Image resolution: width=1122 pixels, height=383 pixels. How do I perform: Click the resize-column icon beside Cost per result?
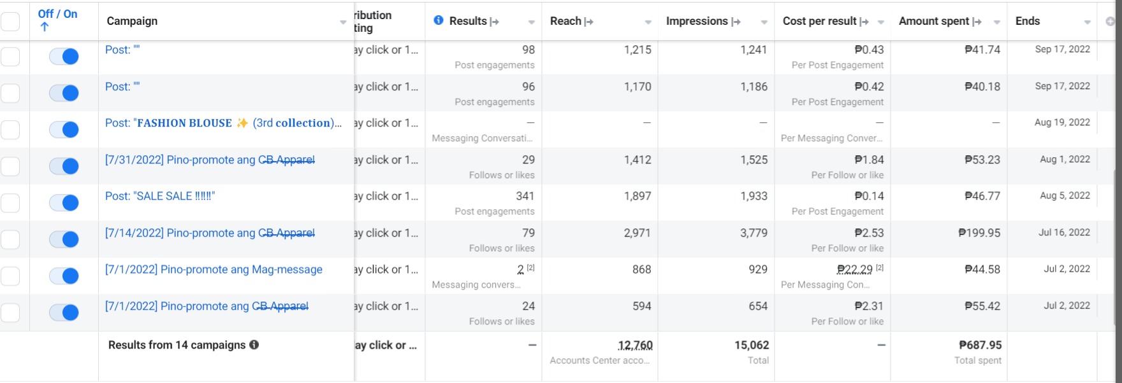[864, 22]
